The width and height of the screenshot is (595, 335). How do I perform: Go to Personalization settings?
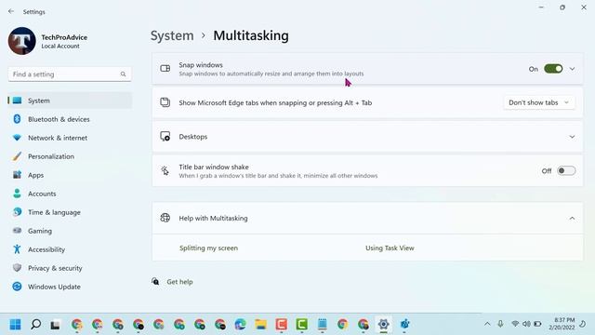click(x=70, y=156)
